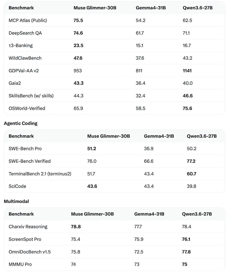Click the WildClawBench row label
Image resolution: width=251 pixels, height=274 pixels.
[x=25, y=58]
